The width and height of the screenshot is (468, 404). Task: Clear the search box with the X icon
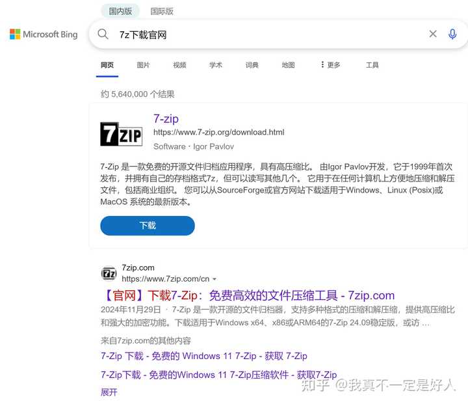(x=433, y=34)
